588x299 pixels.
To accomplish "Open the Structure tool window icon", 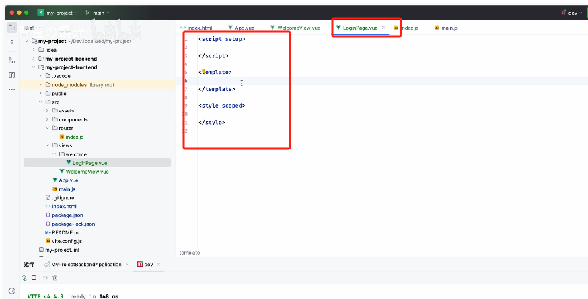I will click(12, 61).
